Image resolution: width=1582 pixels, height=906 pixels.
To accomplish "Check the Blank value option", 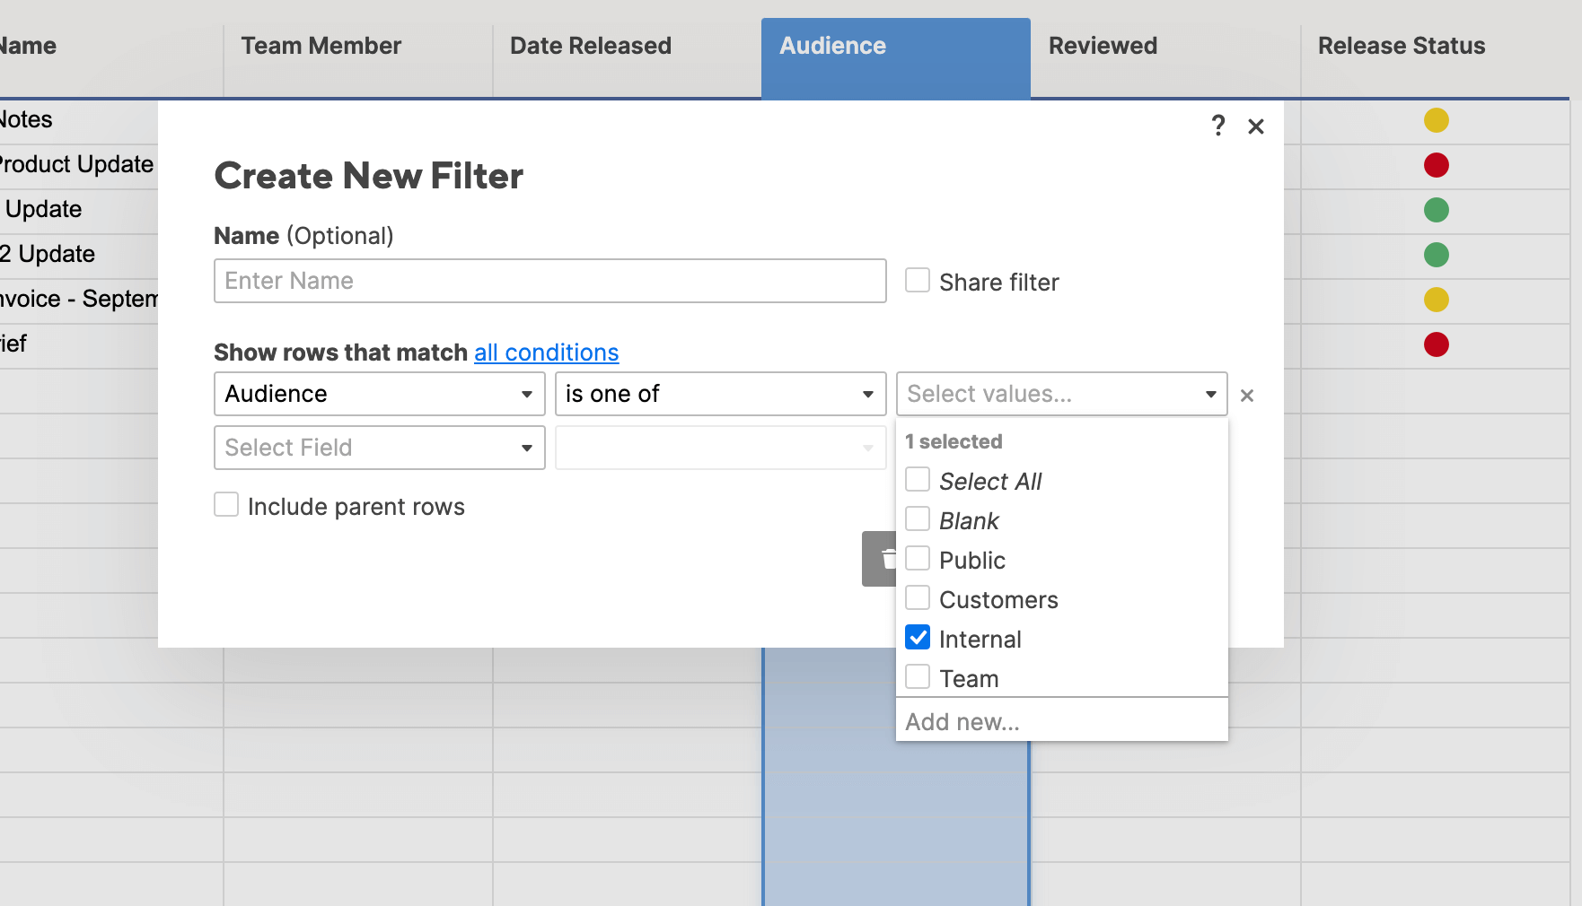I will click(x=917, y=518).
